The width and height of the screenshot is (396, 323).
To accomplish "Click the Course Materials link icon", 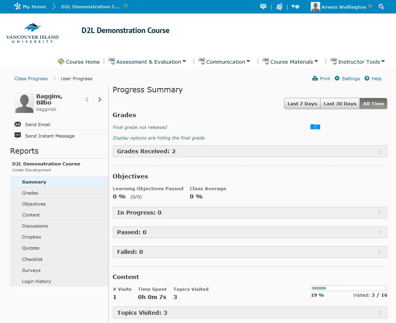I will click(266, 61).
